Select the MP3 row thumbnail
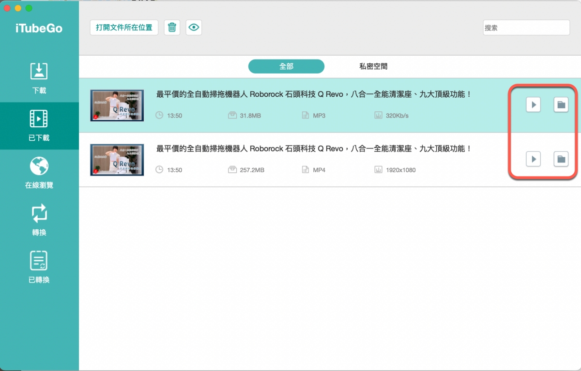 (117, 105)
